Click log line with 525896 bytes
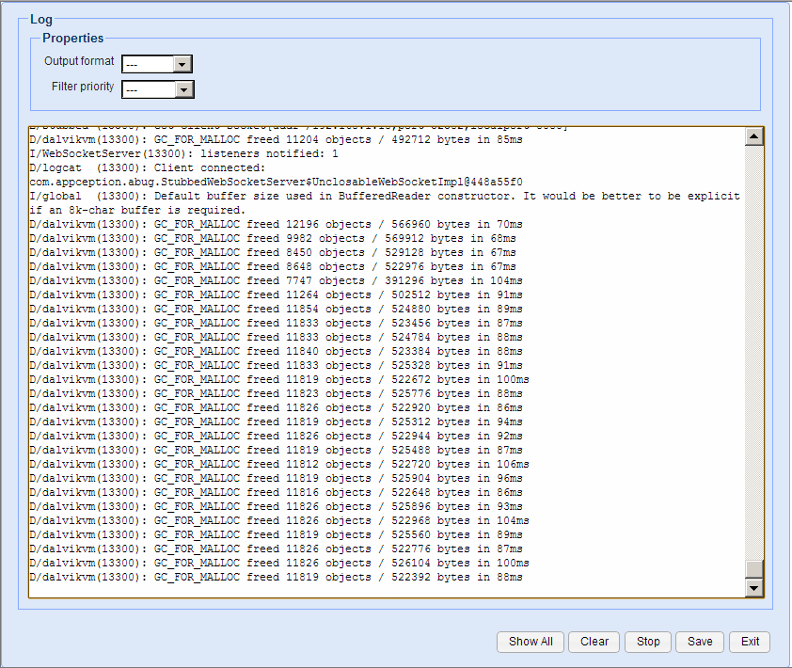 pyautogui.click(x=276, y=507)
